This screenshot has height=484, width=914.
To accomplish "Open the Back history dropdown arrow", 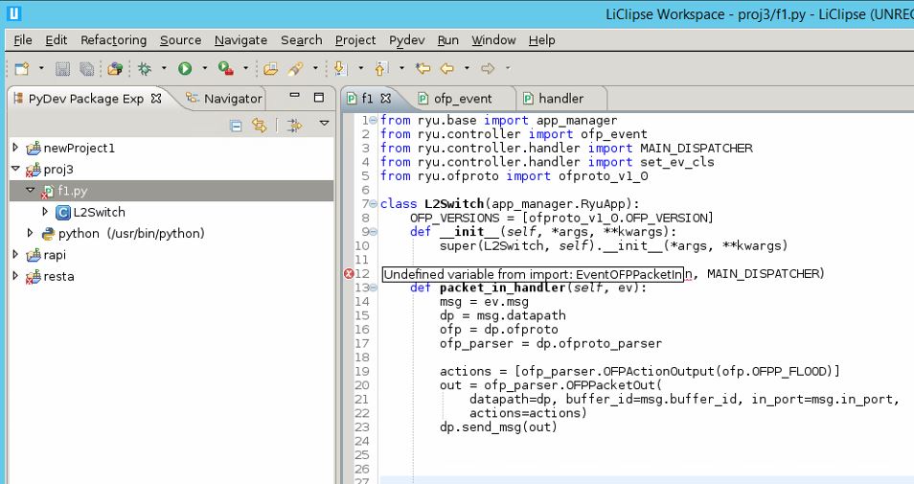I will coord(467,69).
